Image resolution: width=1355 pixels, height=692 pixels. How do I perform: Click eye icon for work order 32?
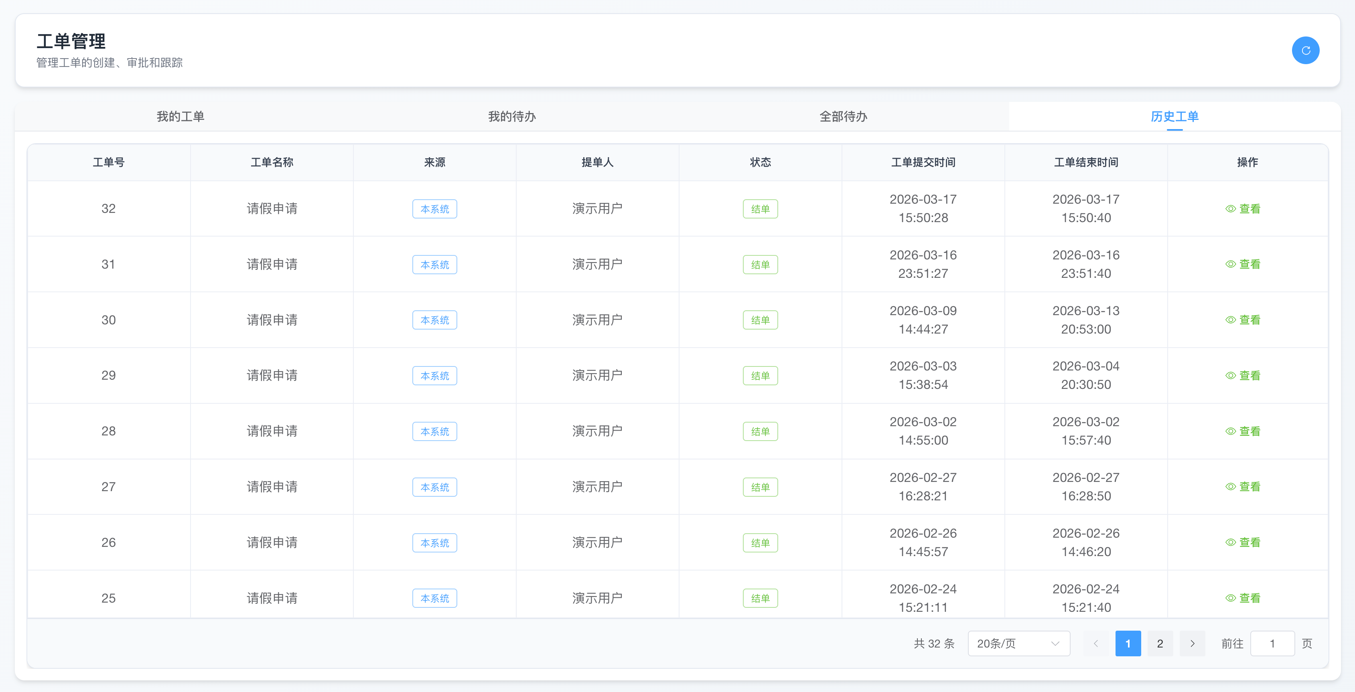(x=1230, y=209)
